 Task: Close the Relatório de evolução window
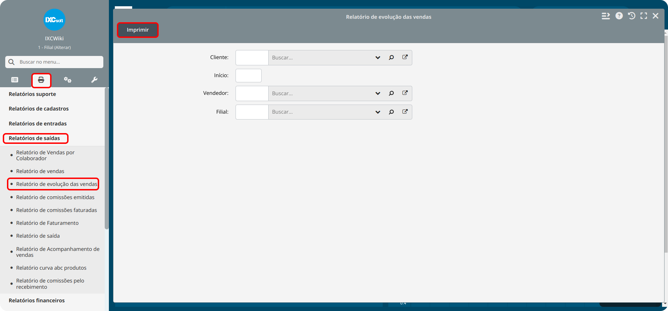(655, 16)
